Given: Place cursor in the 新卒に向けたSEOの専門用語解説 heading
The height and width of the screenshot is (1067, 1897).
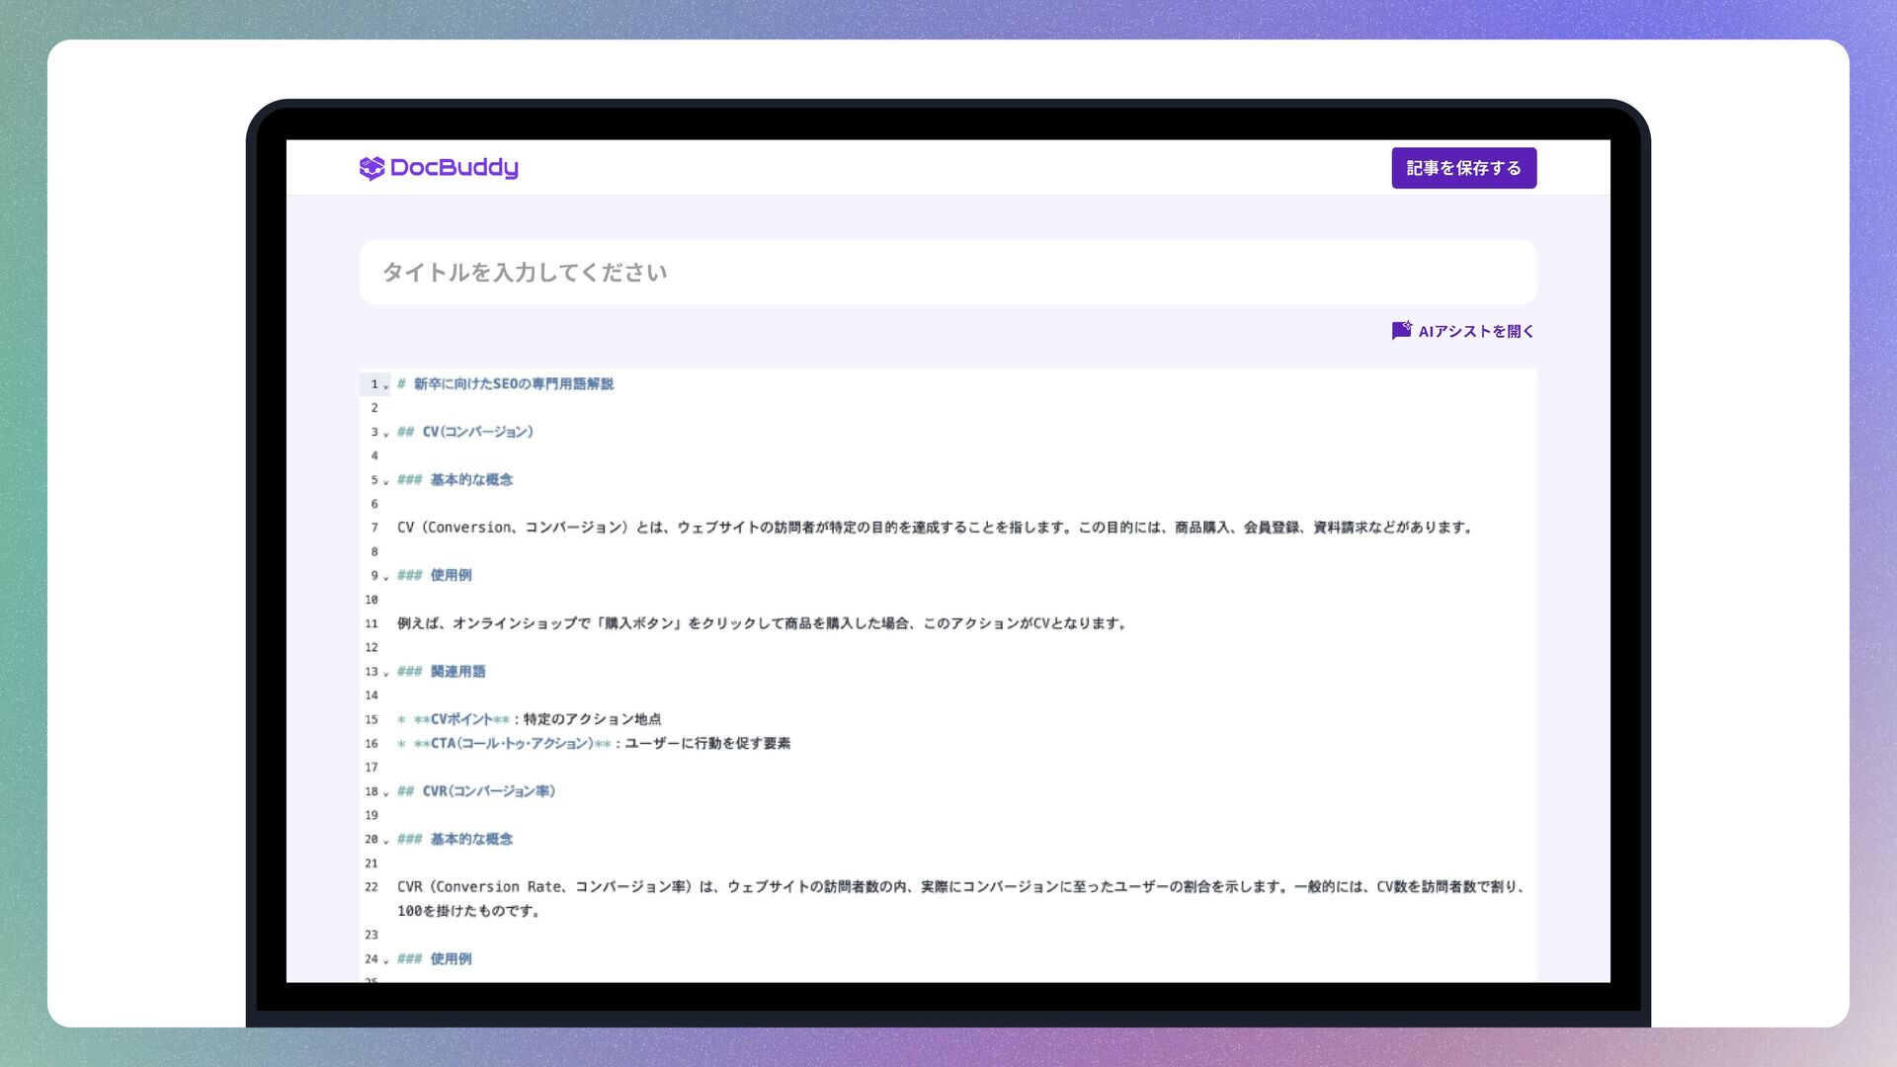Looking at the screenshot, I should pos(513,384).
